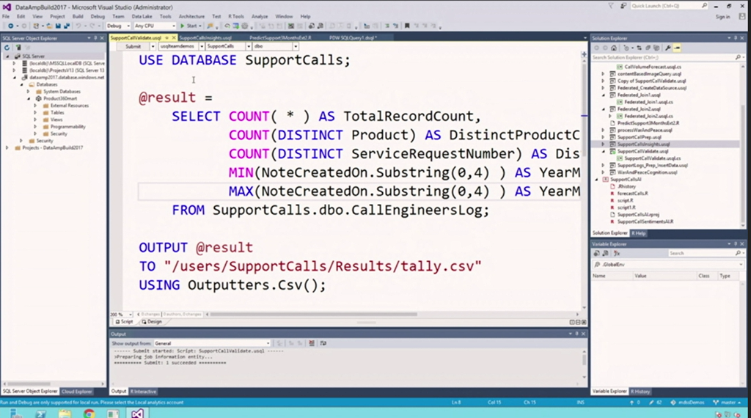Switch to PredictSupport3MonthsExt2.R tab
Viewport: 751px width, 418px height.
pos(280,38)
